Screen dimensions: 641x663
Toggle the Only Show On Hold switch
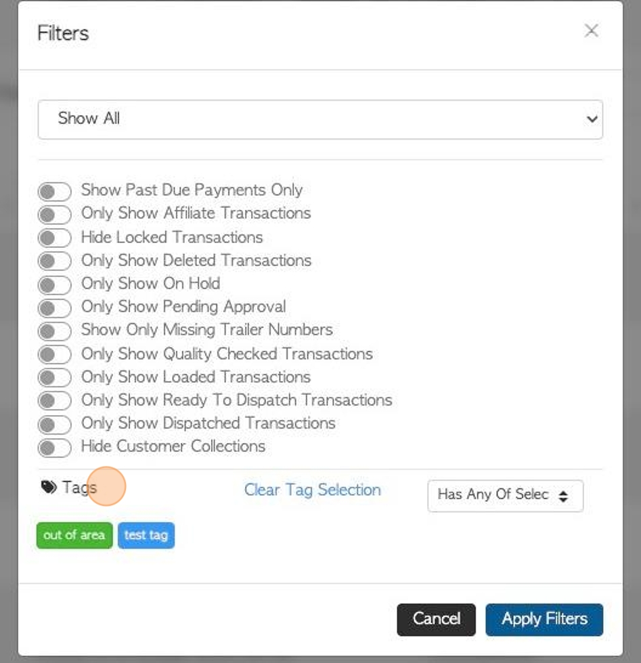(54, 284)
